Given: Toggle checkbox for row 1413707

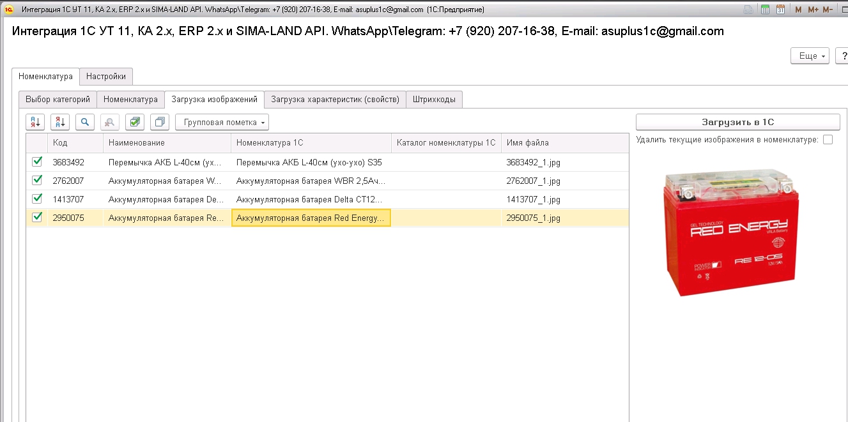Looking at the screenshot, I should pos(37,199).
